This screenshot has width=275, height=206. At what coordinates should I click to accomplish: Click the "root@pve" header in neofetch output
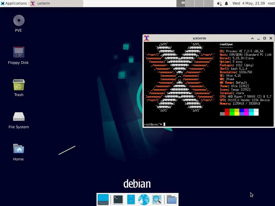pos(226,44)
